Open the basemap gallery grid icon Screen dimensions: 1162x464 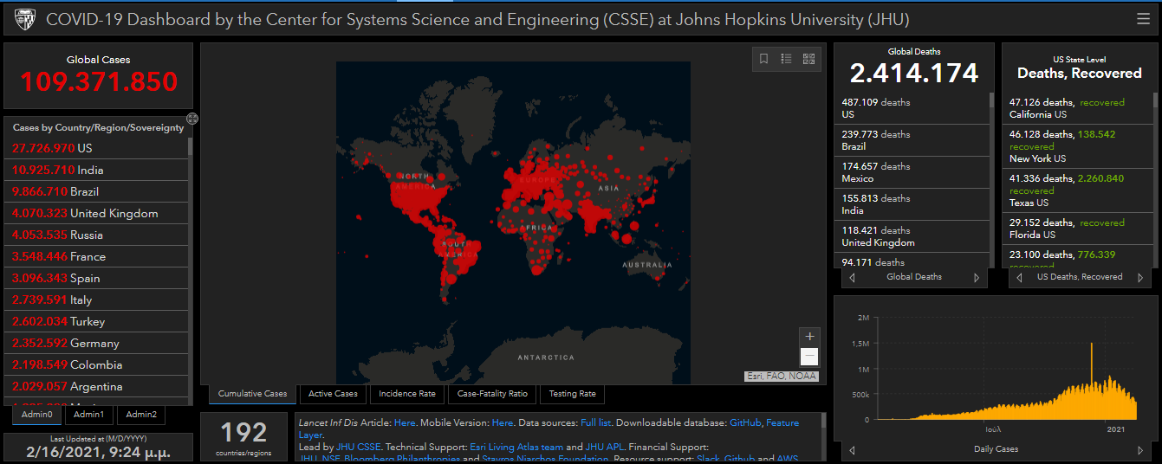(808, 59)
